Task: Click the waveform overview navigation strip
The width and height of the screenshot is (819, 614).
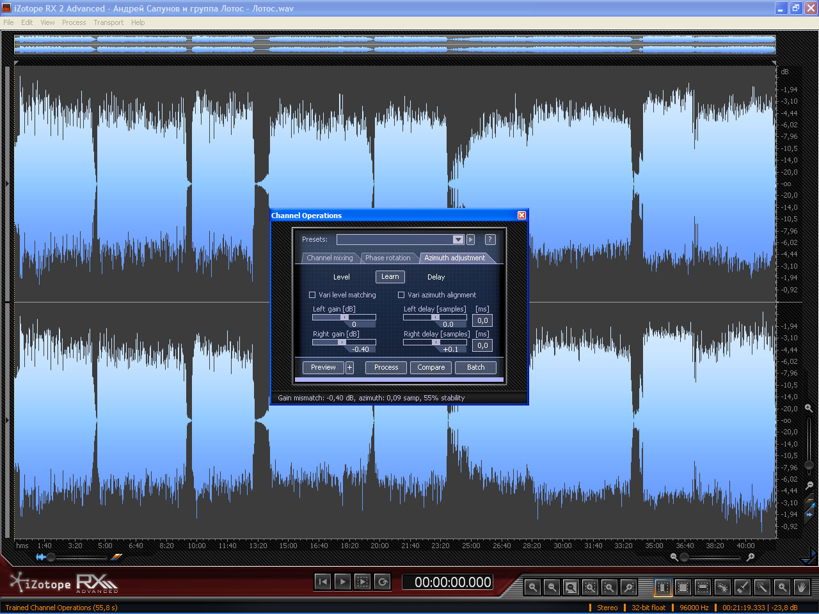Action: (395, 44)
